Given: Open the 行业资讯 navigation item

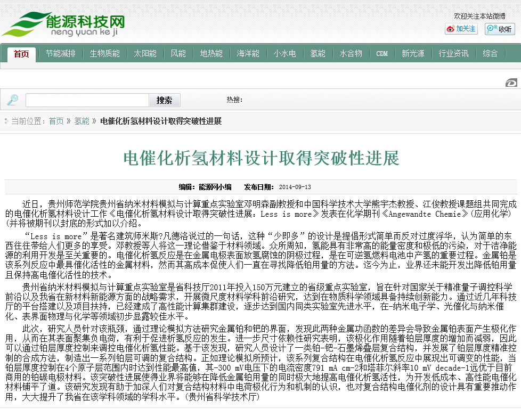Looking at the screenshot, I should pos(453,53).
